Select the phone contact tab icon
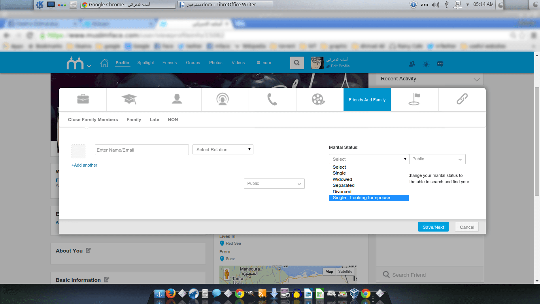Screen dimensions: 540x304 click(272, 99)
